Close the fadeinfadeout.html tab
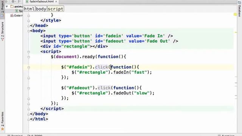 coord(56,2)
